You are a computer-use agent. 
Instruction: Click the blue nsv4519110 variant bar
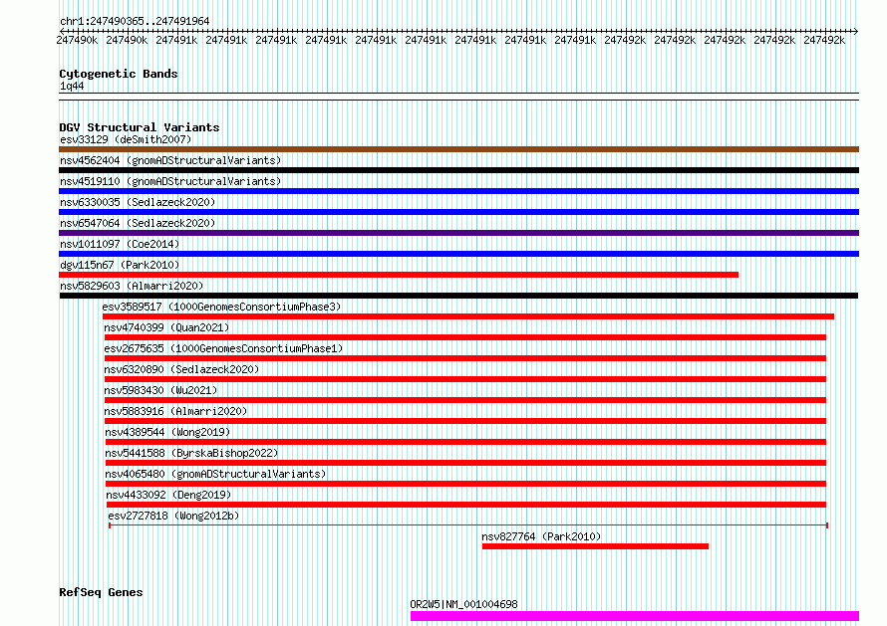[458, 191]
